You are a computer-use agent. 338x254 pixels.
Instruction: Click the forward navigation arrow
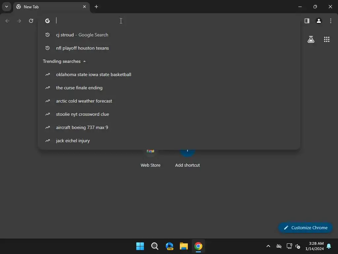(19, 21)
